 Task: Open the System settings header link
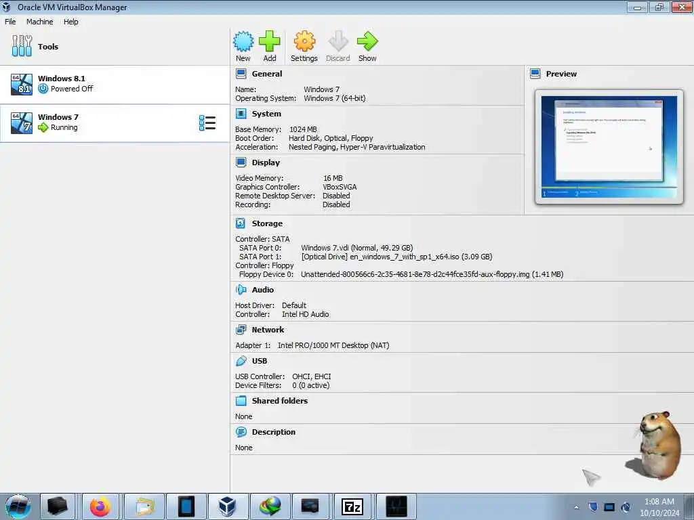click(266, 114)
